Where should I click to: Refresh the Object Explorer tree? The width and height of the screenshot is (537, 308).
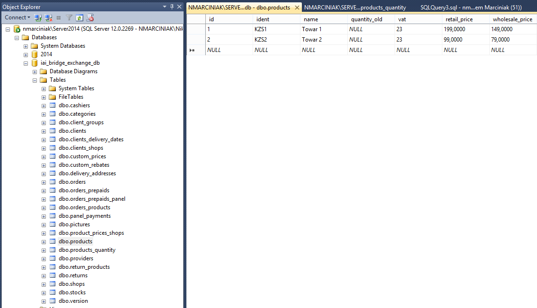pos(79,17)
